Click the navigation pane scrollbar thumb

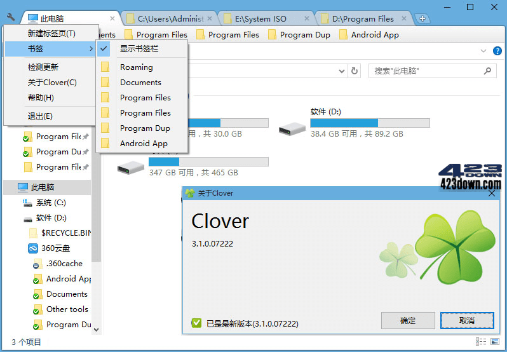(x=96, y=194)
